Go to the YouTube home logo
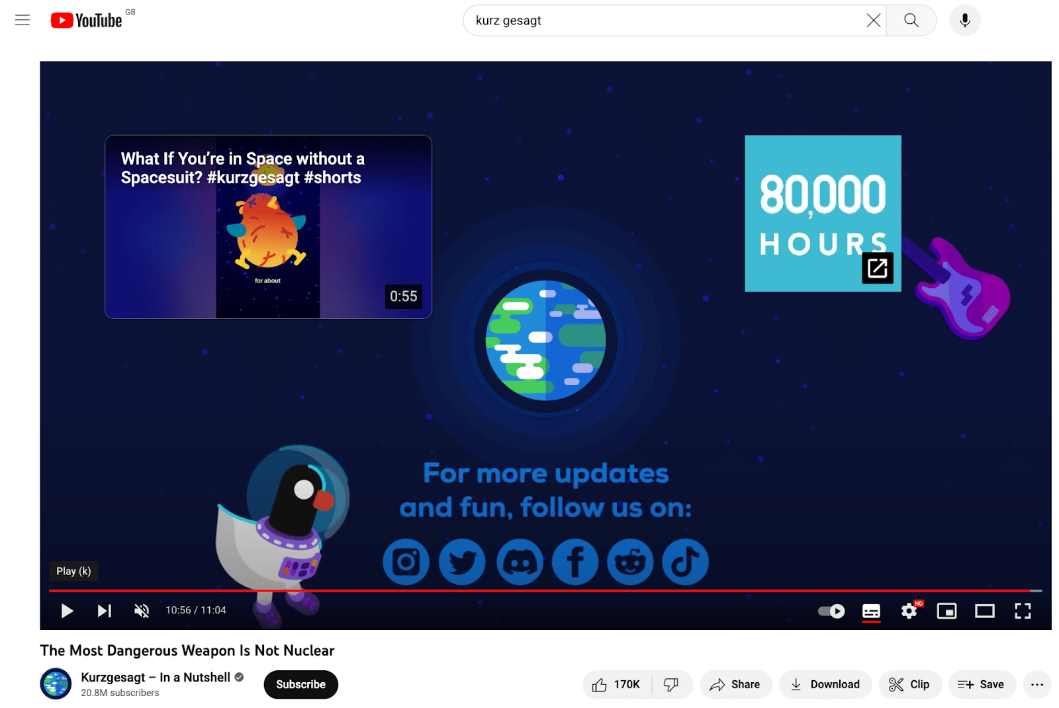 click(x=87, y=21)
